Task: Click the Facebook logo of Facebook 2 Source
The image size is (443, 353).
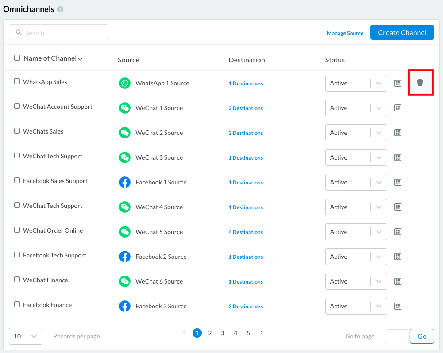Action: click(125, 257)
